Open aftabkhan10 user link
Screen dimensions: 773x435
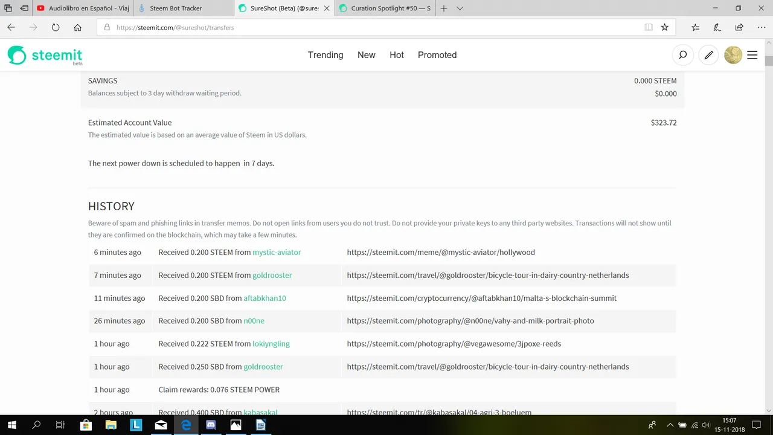[x=265, y=298]
